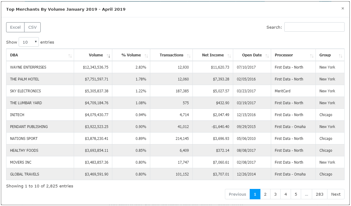This screenshot has width=351, height=206.
Task: Select THE LUMBAR YARD merchant name
Action: click(26, 103)
